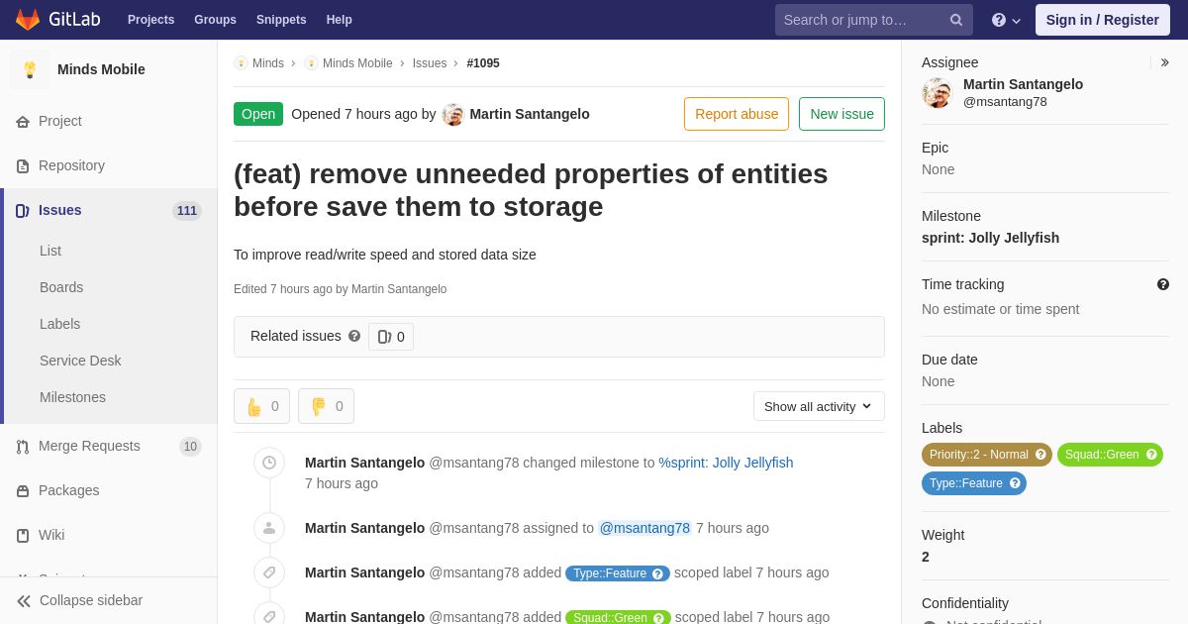Click the thumbs down reaction button
1188x624 pixels.
(326, 406)
